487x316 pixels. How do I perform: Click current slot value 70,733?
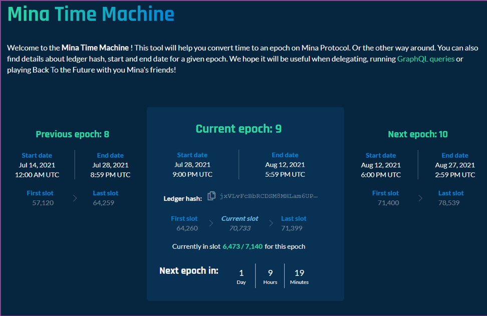[240, 228]
